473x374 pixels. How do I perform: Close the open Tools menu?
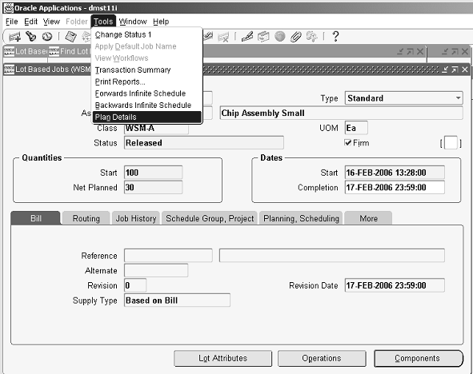pos(103,22)
